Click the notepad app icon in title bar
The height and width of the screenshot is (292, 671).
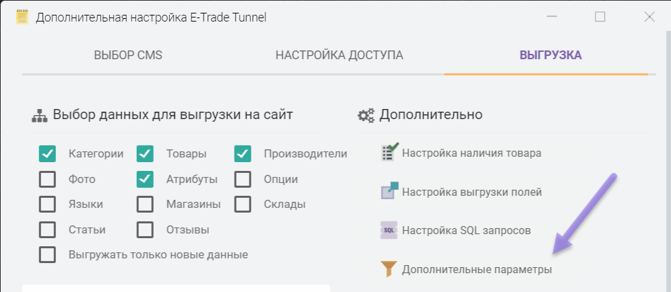click(x=23, y=17)
